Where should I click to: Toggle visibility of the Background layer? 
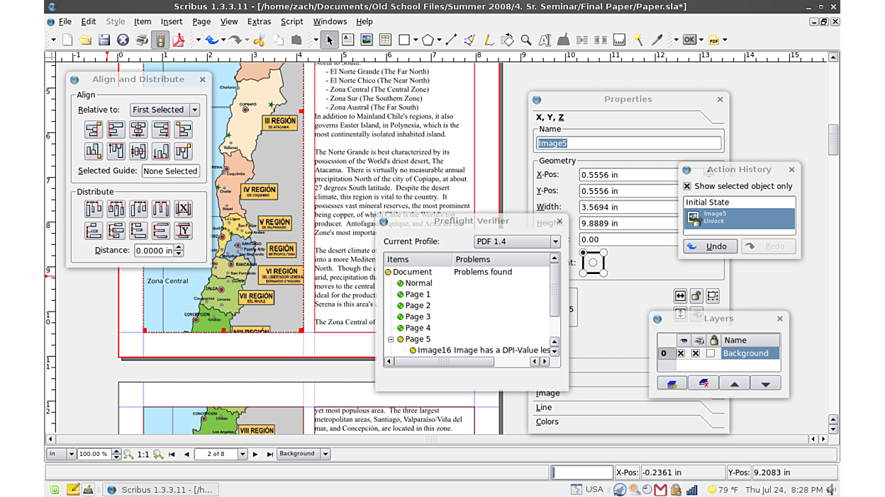coord(681,353)
